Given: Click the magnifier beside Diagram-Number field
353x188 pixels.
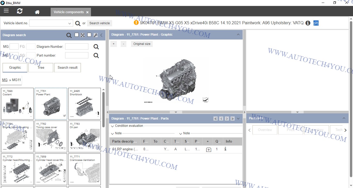Looking at the screenshot, I should click(x=96, y=47).
